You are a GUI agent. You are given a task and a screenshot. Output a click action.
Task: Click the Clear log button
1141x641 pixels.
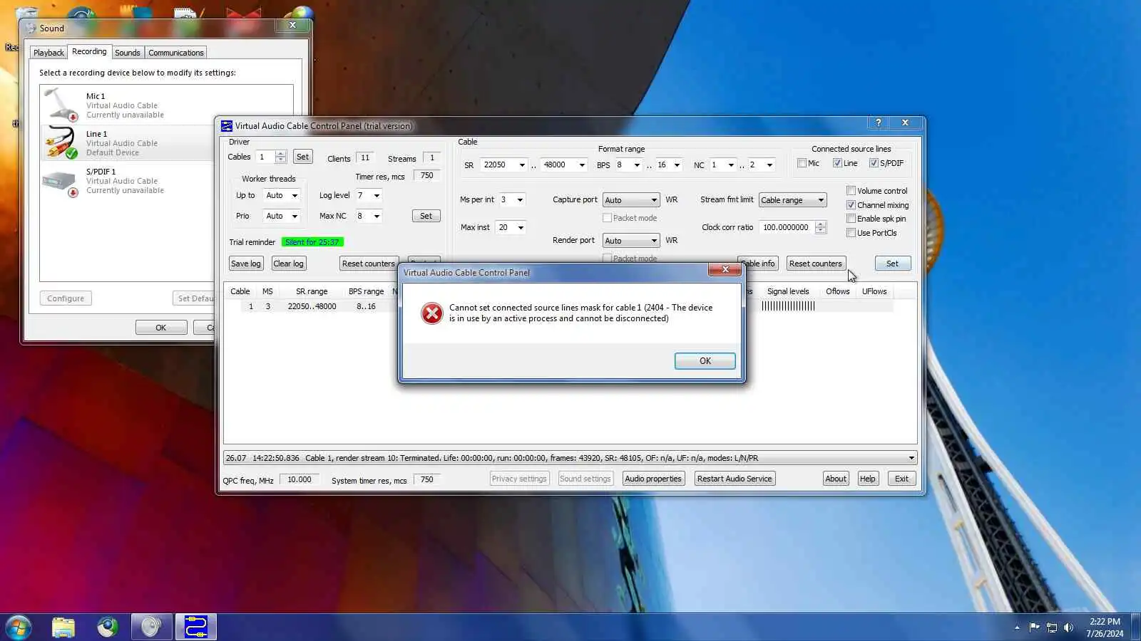point(289,264)
